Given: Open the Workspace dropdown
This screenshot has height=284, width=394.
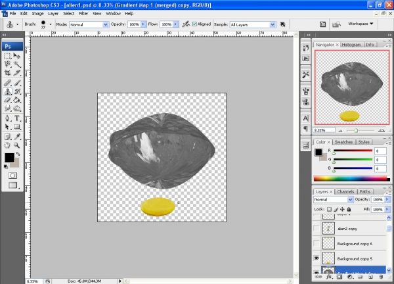Looking at the screenshot, I should click(x=361, y=24).
